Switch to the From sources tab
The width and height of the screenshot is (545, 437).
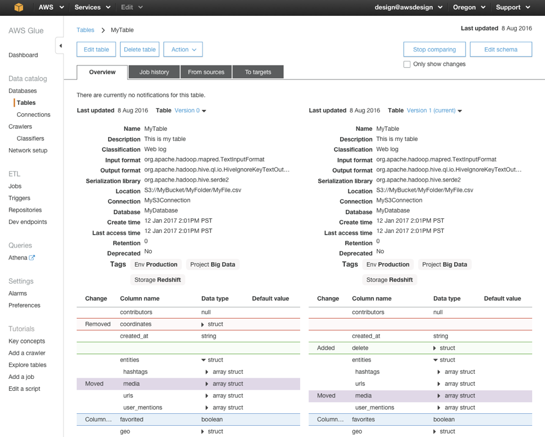pos(206,72)
